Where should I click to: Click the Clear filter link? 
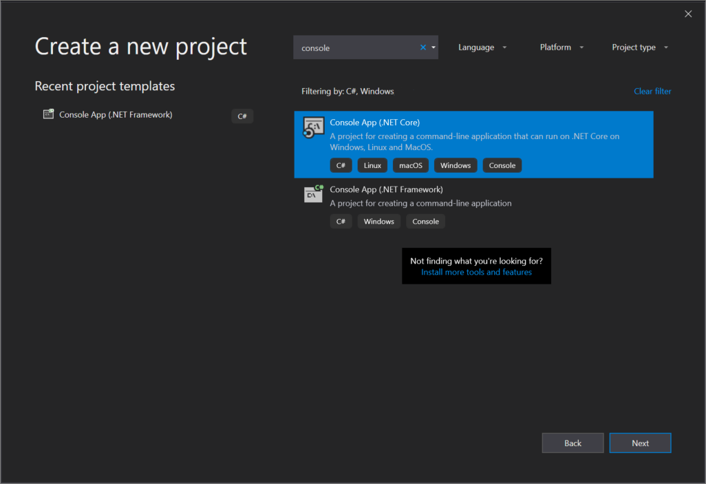pos(652,91)
